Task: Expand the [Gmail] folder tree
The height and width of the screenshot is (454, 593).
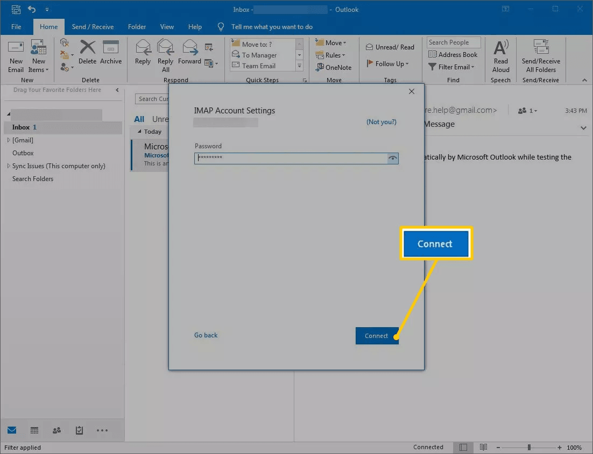Action: coord(8,140)
